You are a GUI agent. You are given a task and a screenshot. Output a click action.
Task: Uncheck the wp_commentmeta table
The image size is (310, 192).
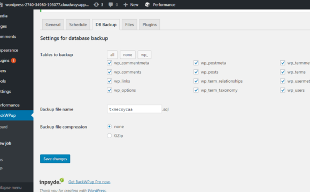pyautogui.click(x=110, y=63)
